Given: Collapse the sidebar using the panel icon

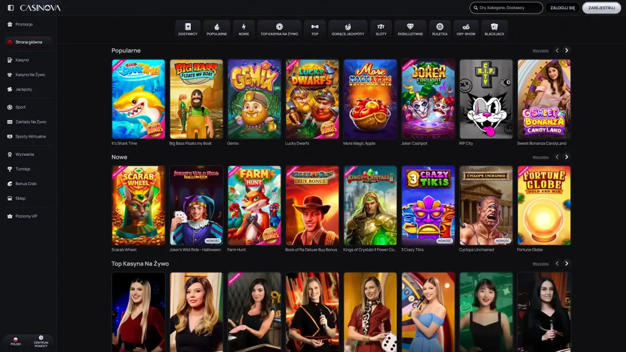Looking at the screenshot, I should click(x=11, y=7).
